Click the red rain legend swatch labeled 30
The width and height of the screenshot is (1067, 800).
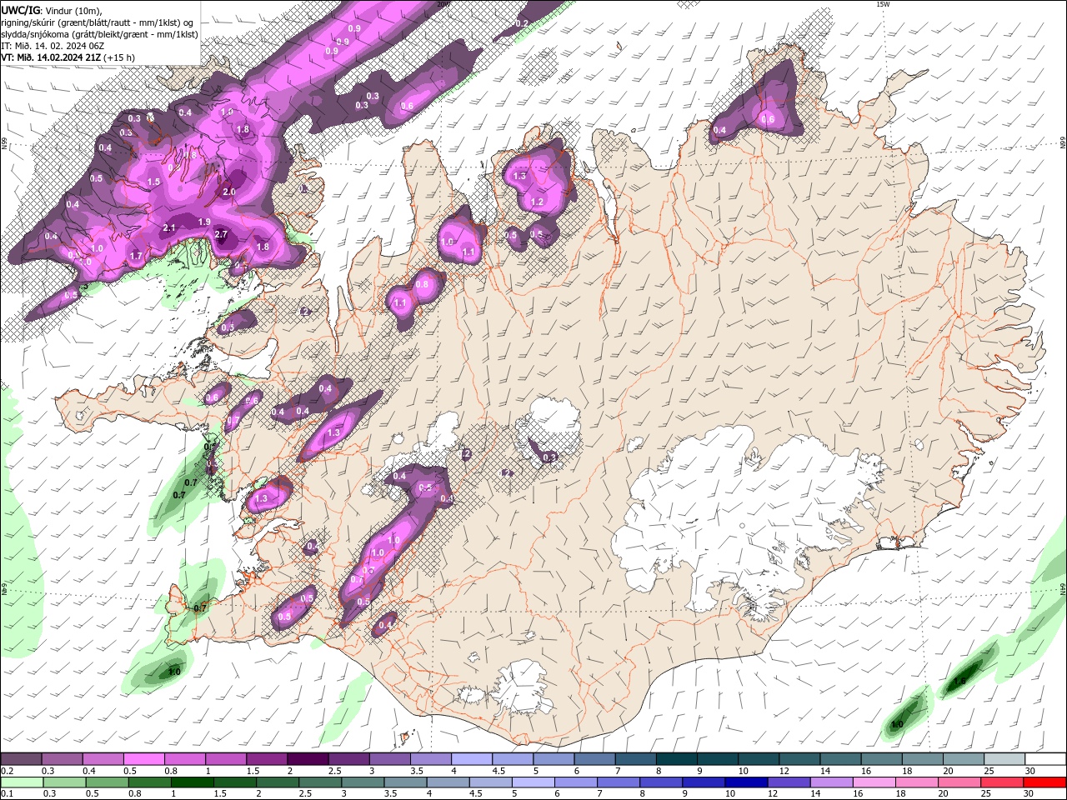tap(1044, 782)
